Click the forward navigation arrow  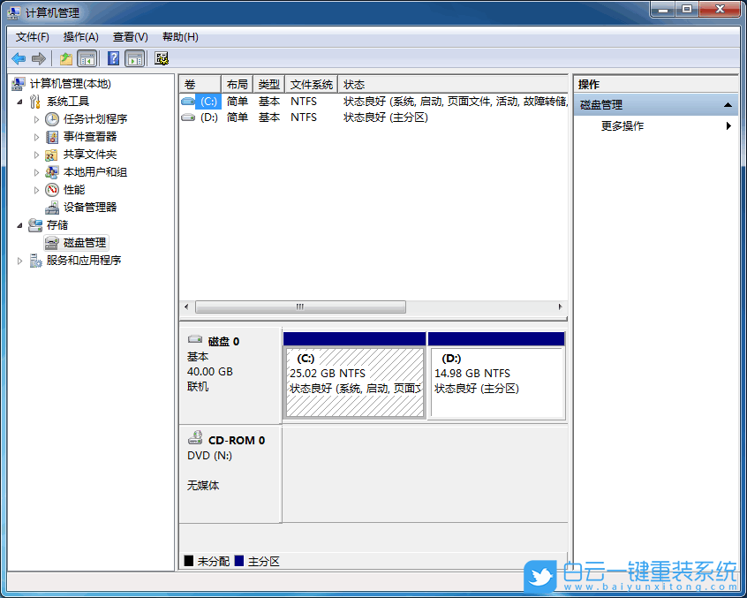[39, 57]
